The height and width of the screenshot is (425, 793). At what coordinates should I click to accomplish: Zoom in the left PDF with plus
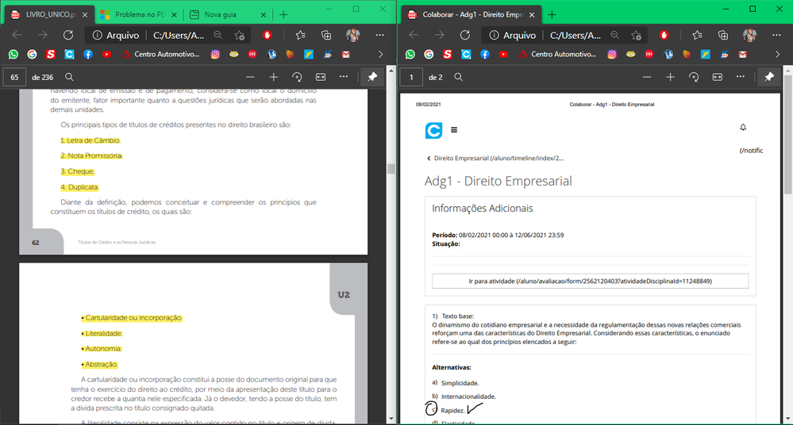[274, 77]
